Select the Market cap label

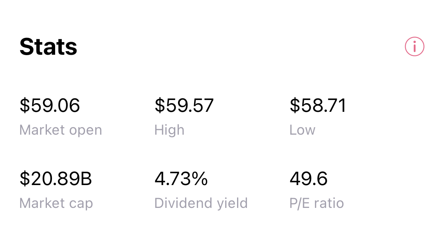coord(56,203)
